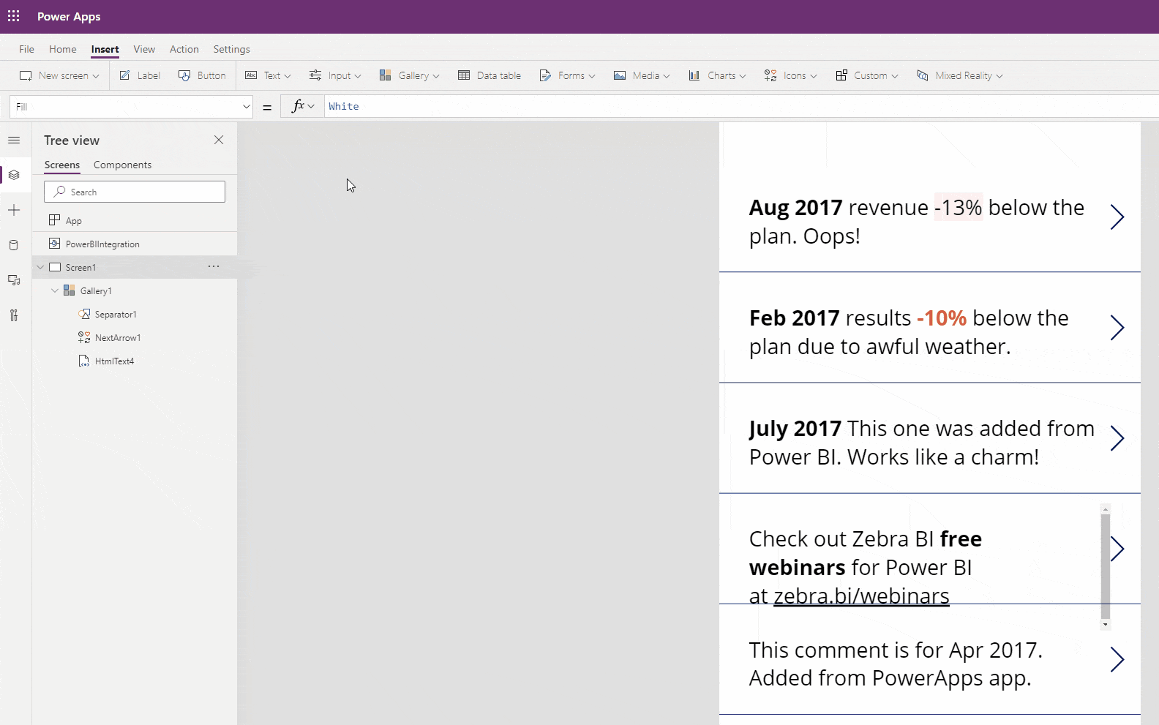Image resolution: width=1159 pixels, height=725 pixels.
Task: Open the Media pane icon in left rail
Action: (14, 280)
